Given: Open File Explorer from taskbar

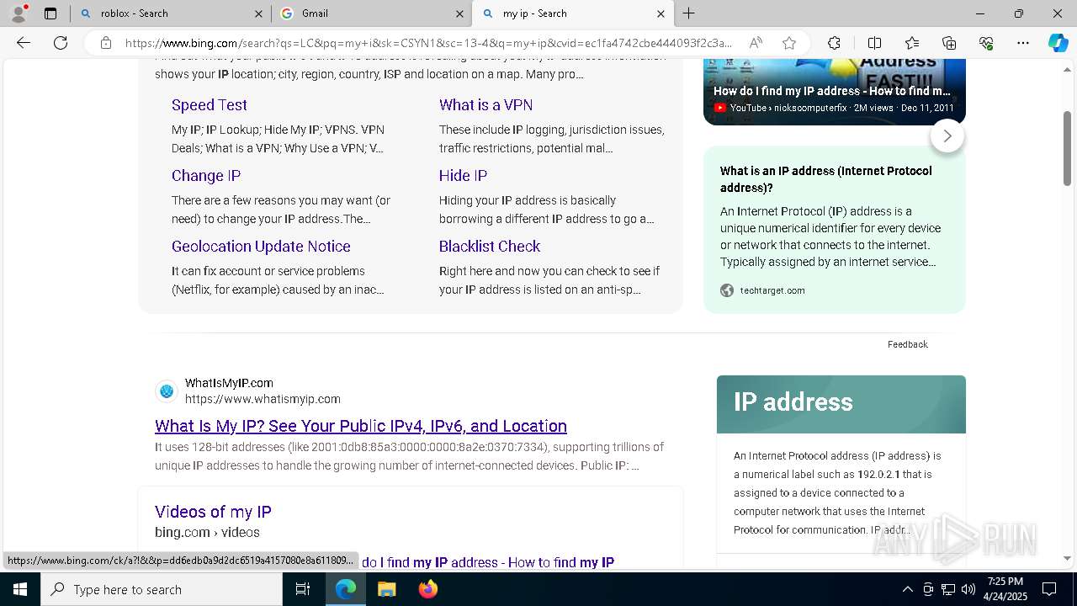Looking at the screenshot, I should click(387, 589).
